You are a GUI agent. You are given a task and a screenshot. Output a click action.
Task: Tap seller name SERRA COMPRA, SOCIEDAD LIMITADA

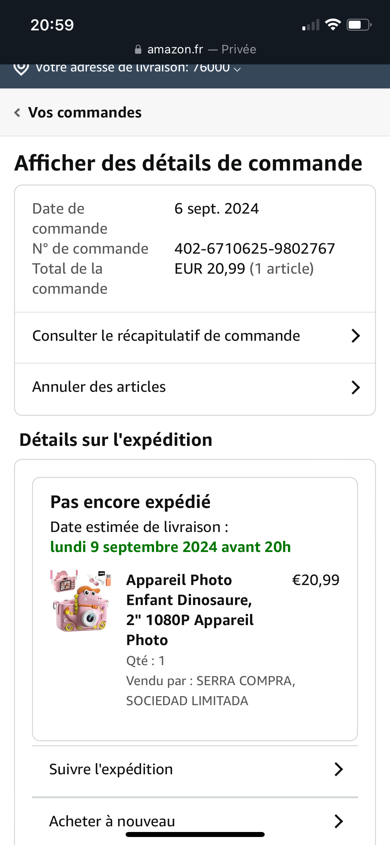[211, 690]
